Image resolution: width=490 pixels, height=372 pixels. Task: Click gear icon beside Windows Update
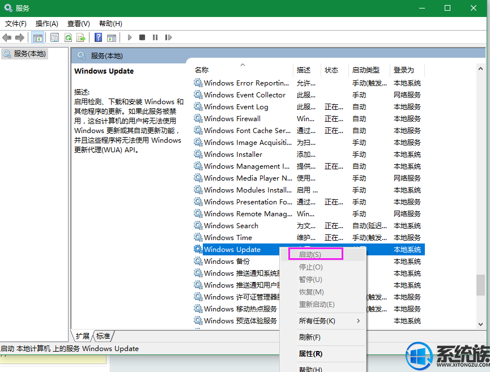pyautogui.click(x=198, y=249)
